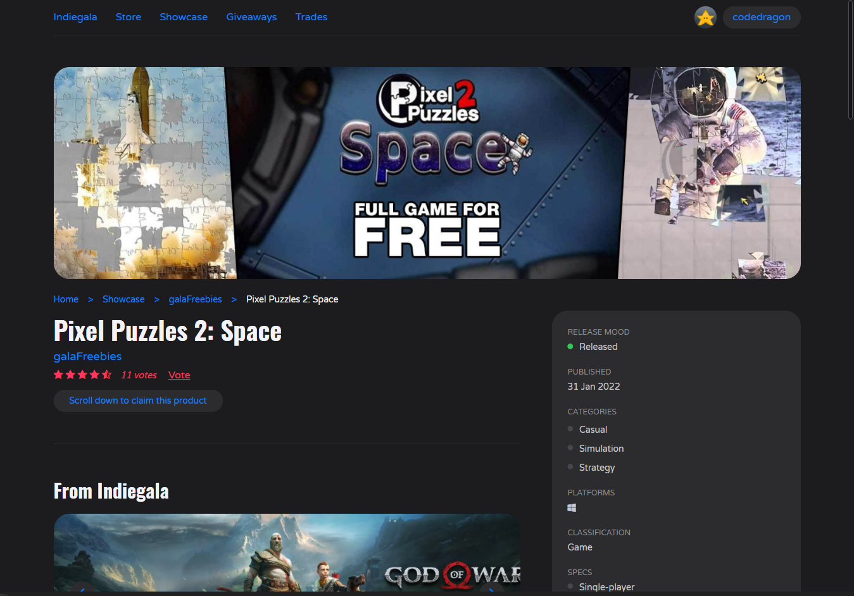This screenshot has width=854, height=596.
Task: Open the codedragon account button
Action: click(762, 17)
